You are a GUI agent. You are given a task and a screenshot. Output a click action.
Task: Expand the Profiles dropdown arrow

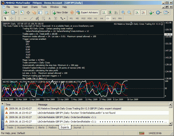pyautogui.click(x=16, y=13)
